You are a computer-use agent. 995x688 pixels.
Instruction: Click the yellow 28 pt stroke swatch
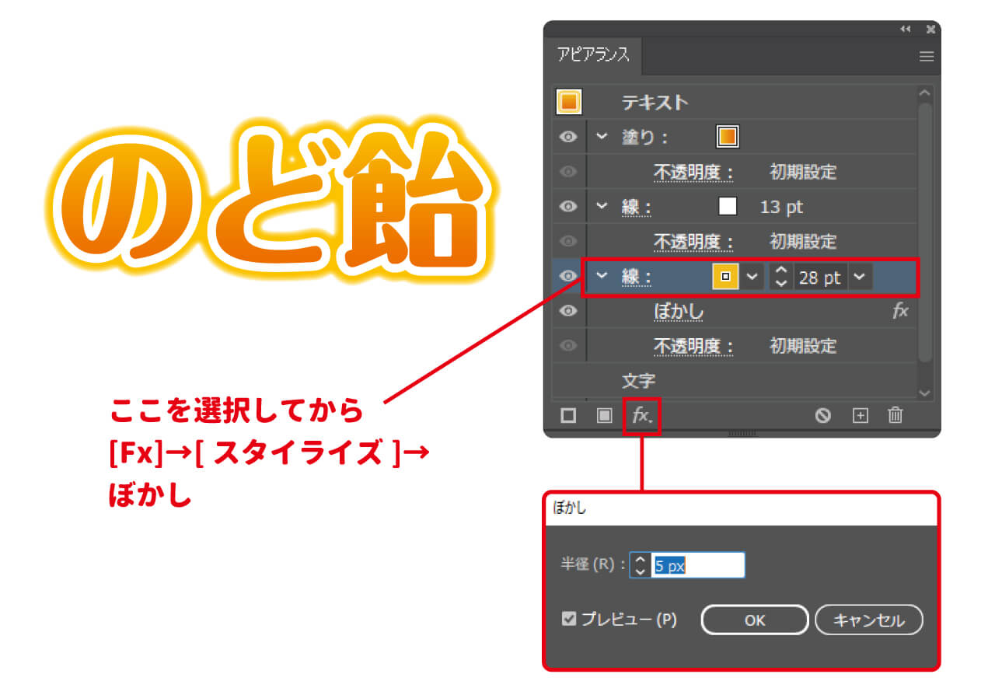tap(726, 277)
